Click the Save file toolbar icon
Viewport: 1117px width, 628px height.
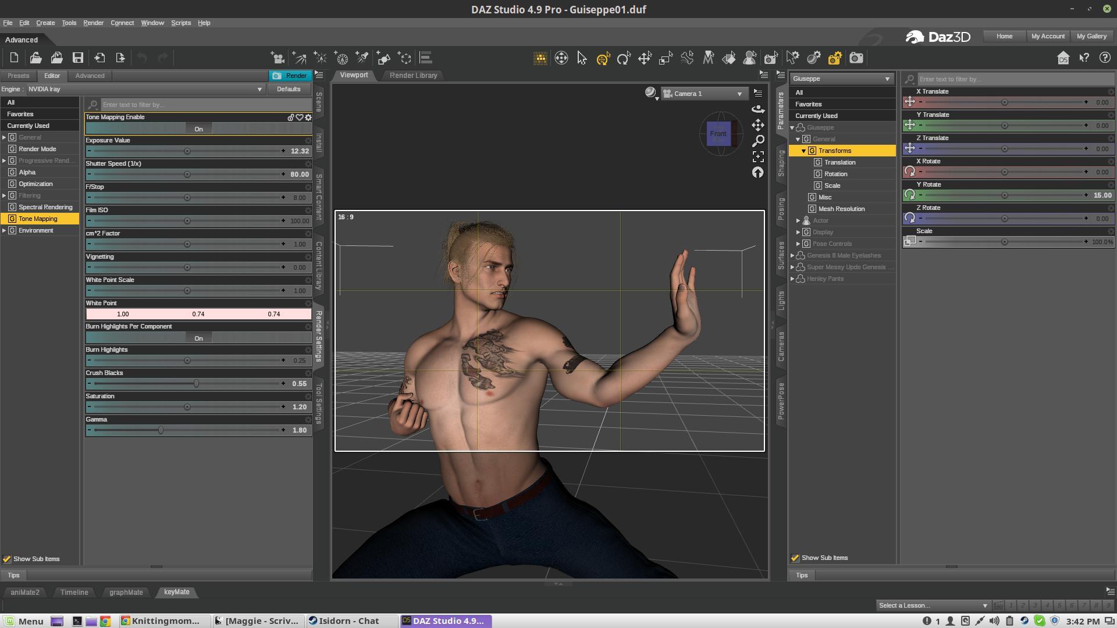pos(77,58)
